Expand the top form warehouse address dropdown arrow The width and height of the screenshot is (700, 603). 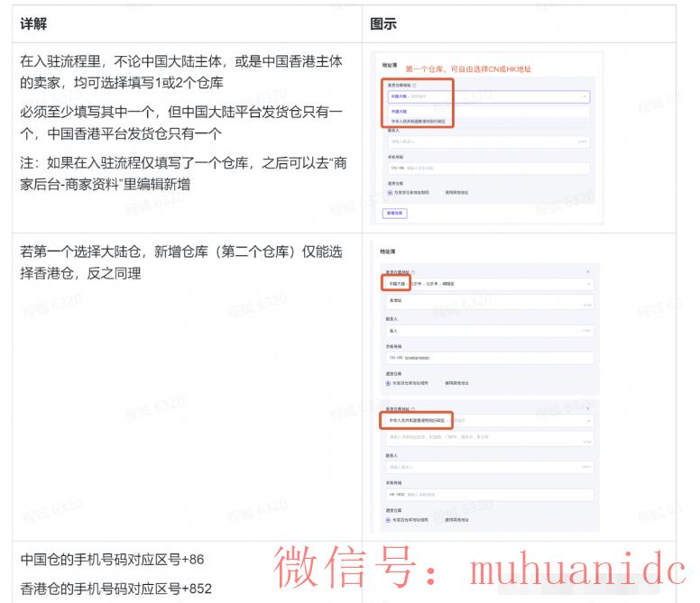pyautogui.click(x=585, y=96)
